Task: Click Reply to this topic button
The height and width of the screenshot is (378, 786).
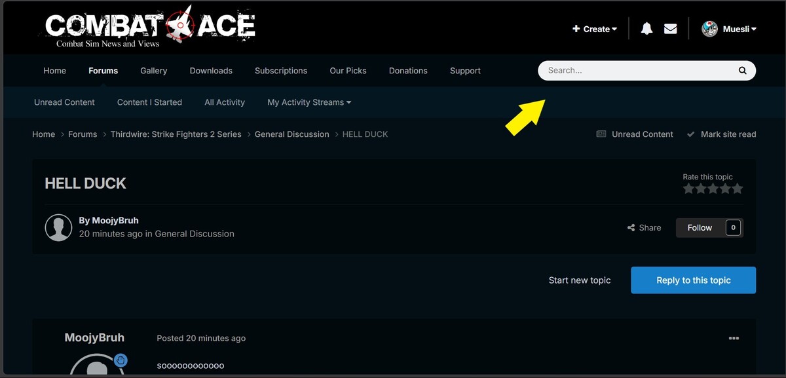Action: coord(693,280)
